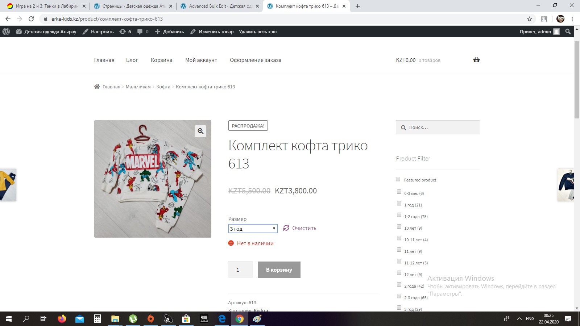Screen dimensions: 580x326
Task: Check the '1-2 года (75)' filter
Action: (399, 215)
